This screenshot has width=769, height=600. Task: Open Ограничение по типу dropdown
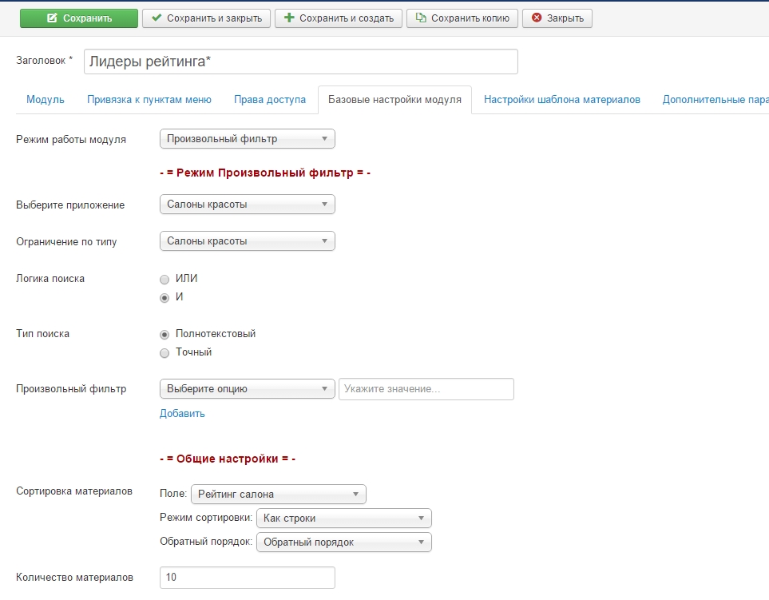(247, 241)
